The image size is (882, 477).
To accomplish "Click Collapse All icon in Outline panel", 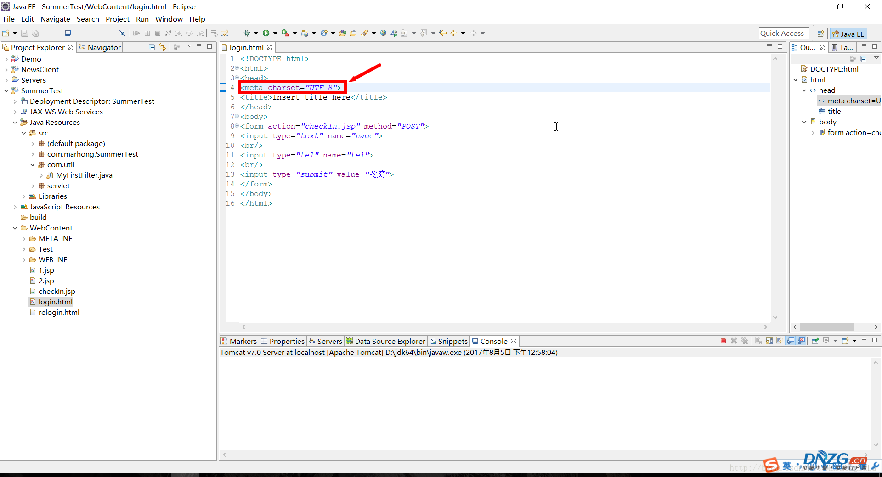I will click(x=864, y=59).
